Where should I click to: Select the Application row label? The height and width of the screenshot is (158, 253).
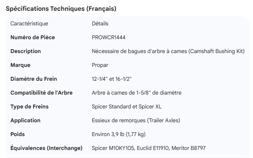click(x=25, y=121)
